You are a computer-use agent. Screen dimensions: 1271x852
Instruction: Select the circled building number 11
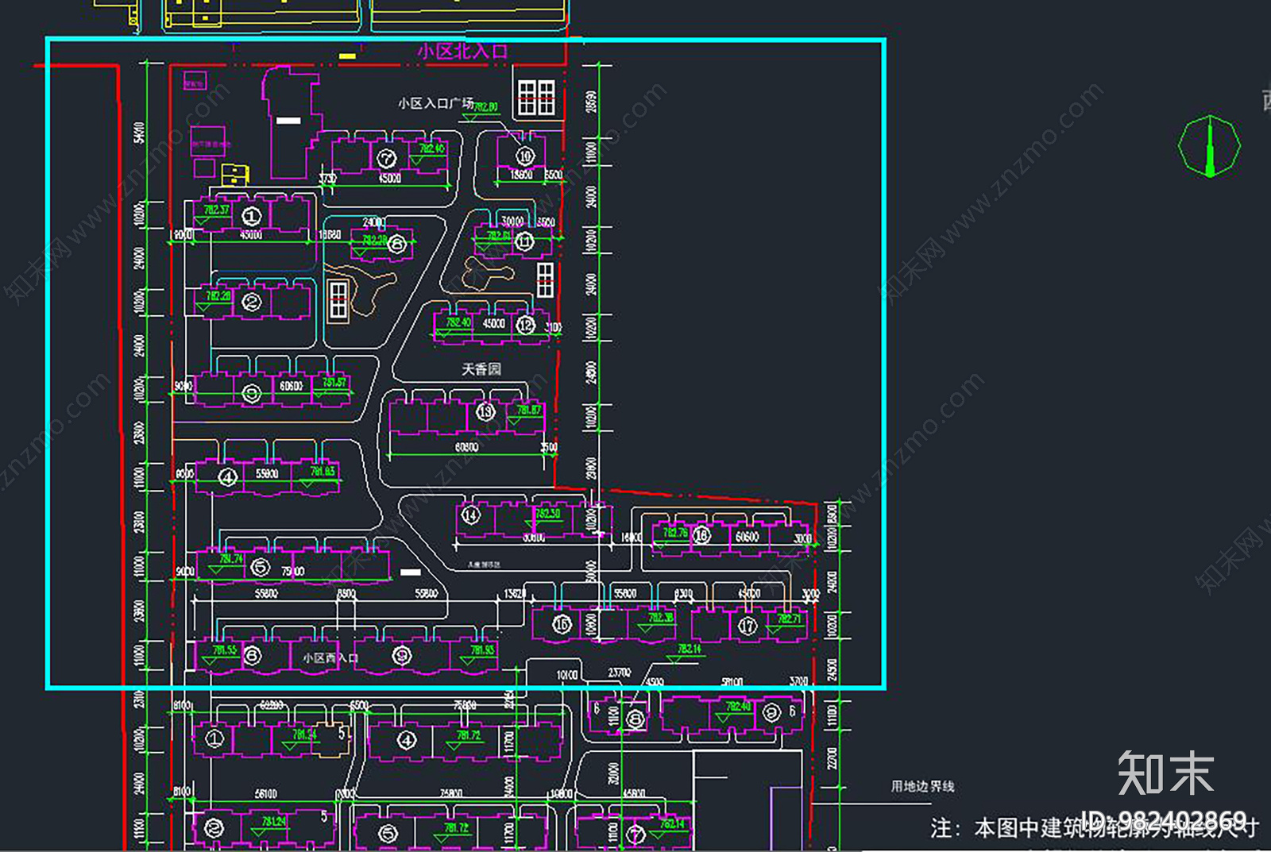click(524, 241)
